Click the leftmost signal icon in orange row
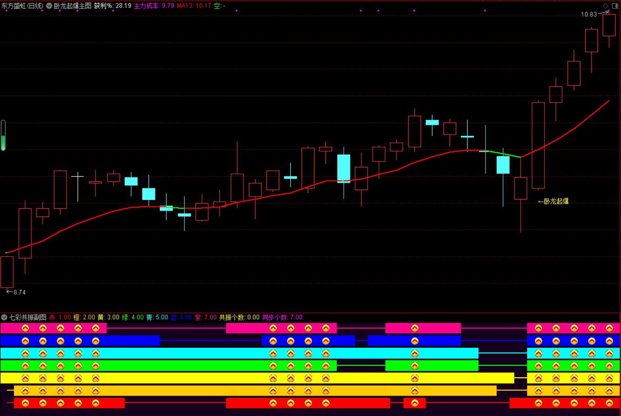Screen dimensions: 621x416 pos(25,391)
